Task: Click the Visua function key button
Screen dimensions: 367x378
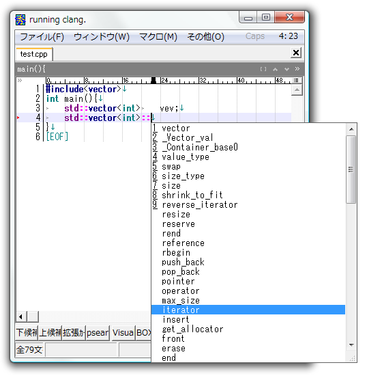Action: tap(123, 333)
